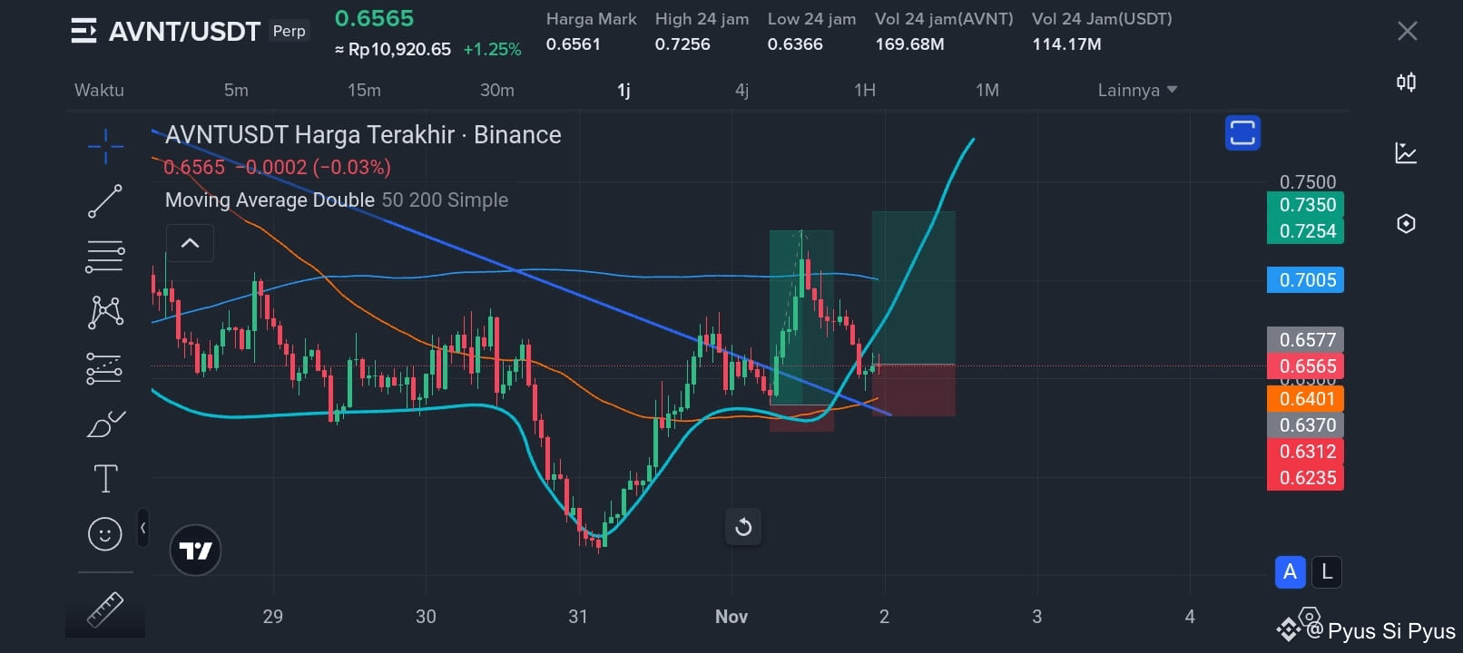This screenshot has height=653, width=1463.
Task: Switch to the 15m timeframe
Action: point(364,90)
